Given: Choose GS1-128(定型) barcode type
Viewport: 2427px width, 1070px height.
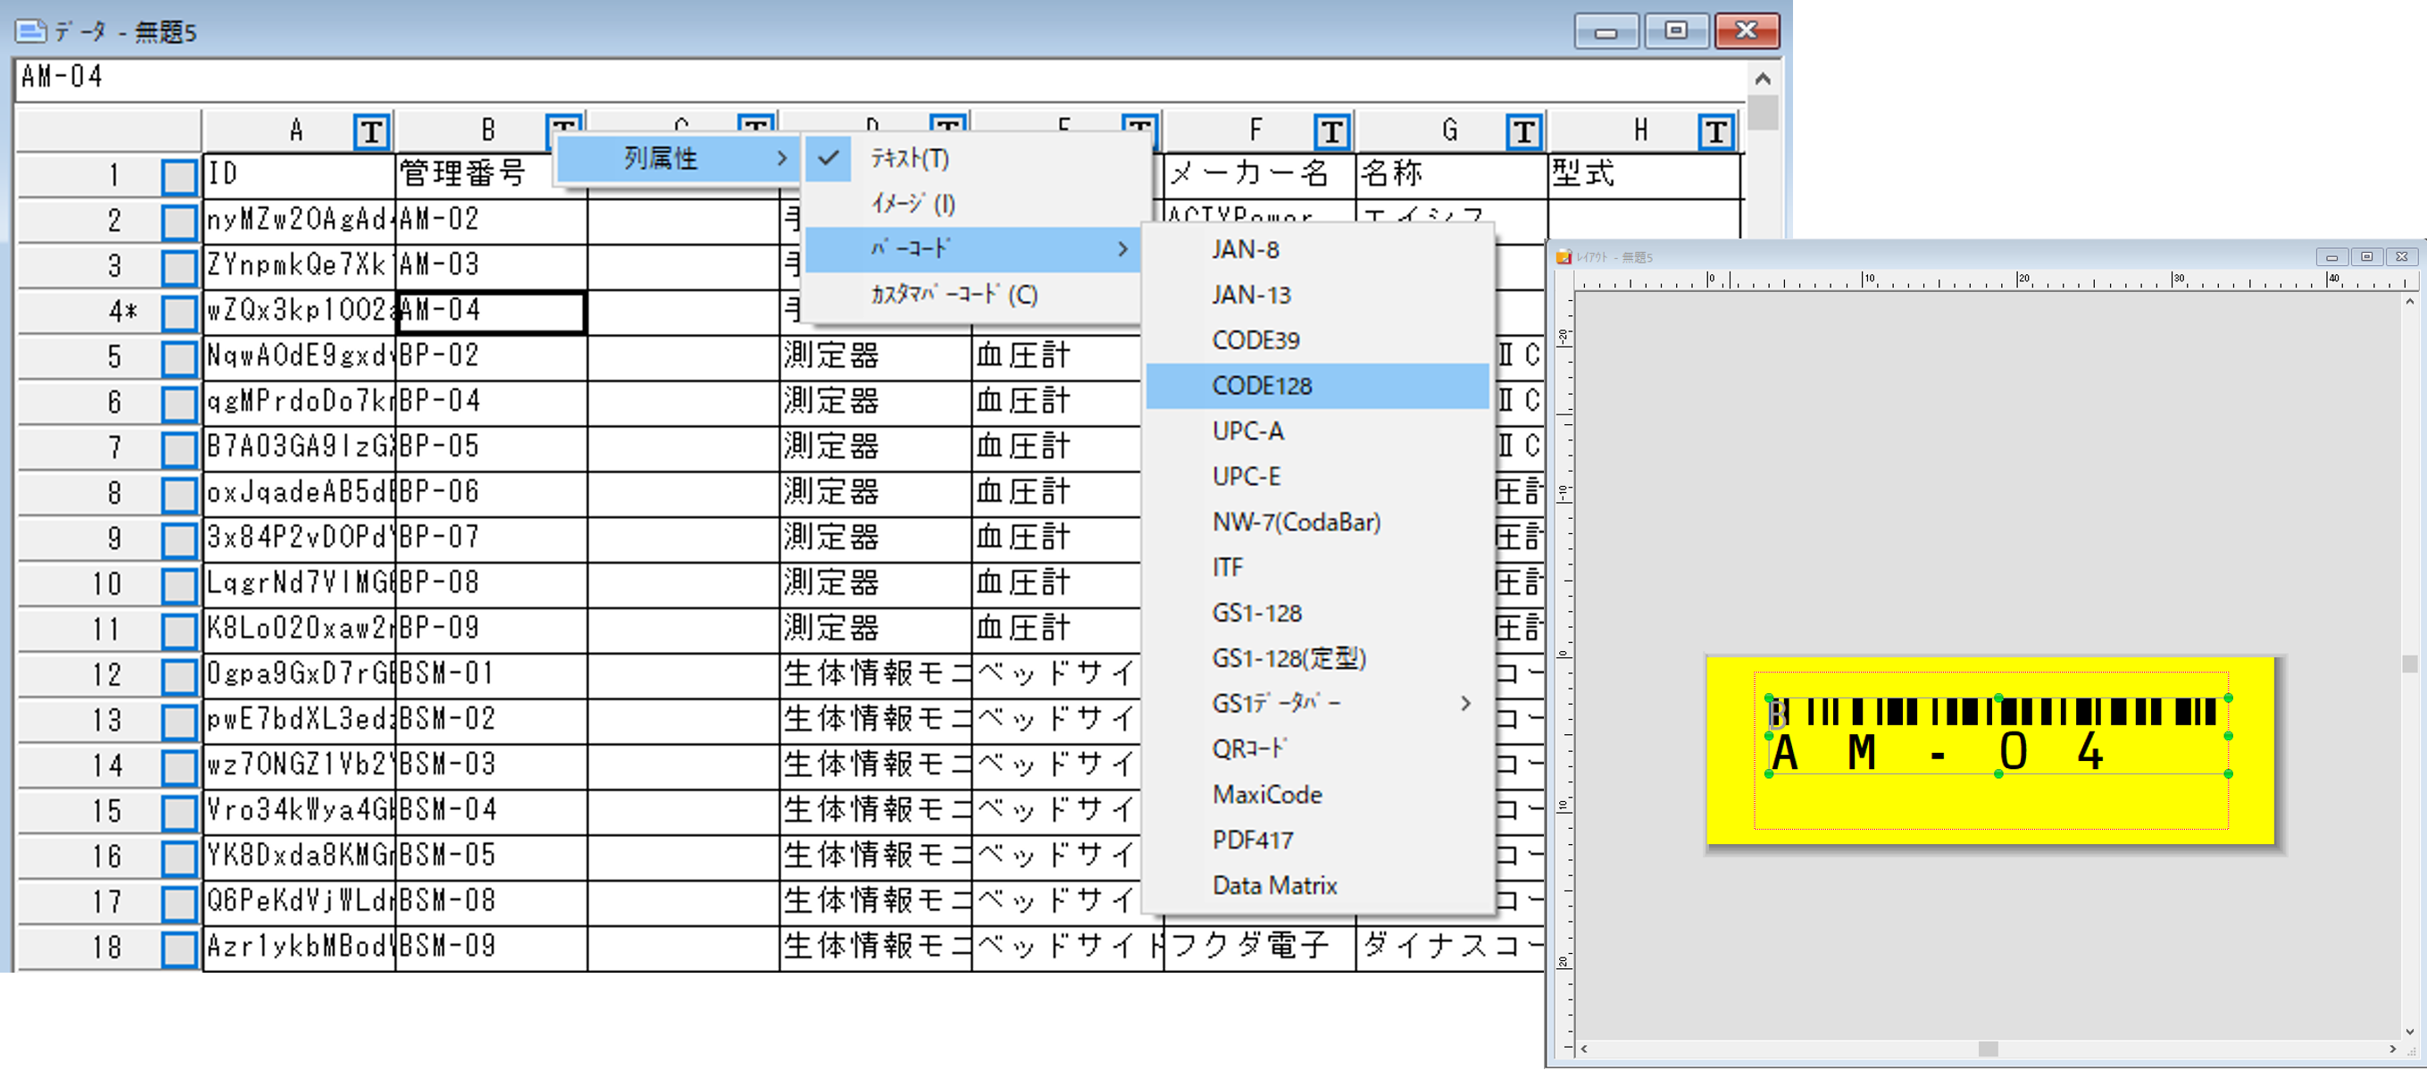Looking at the screenshot, I should click(1317, 658).
